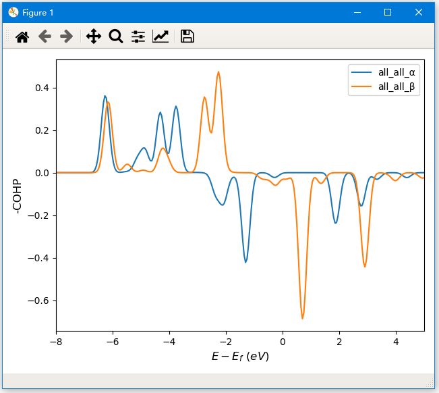Open Edit axis and curve parameters
This screenshot has height=393, width=439.
coord(160,36)
